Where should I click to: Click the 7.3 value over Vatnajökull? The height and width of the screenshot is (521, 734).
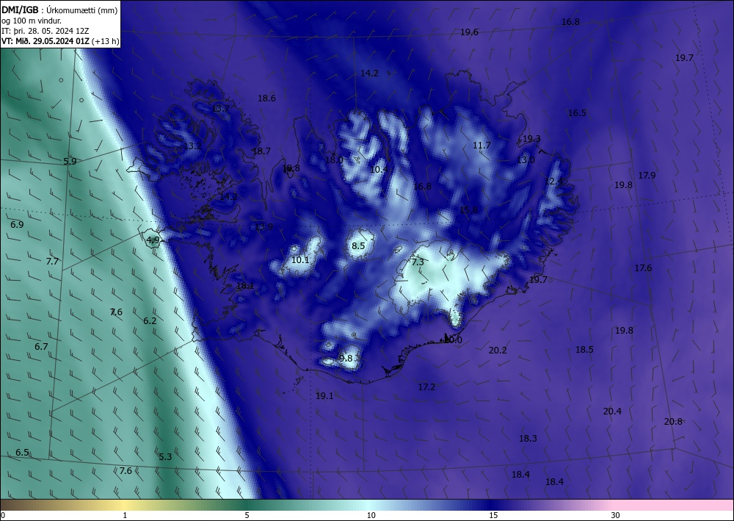418,262
